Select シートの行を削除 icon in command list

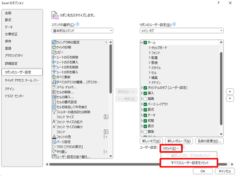(x=54, y=57)
